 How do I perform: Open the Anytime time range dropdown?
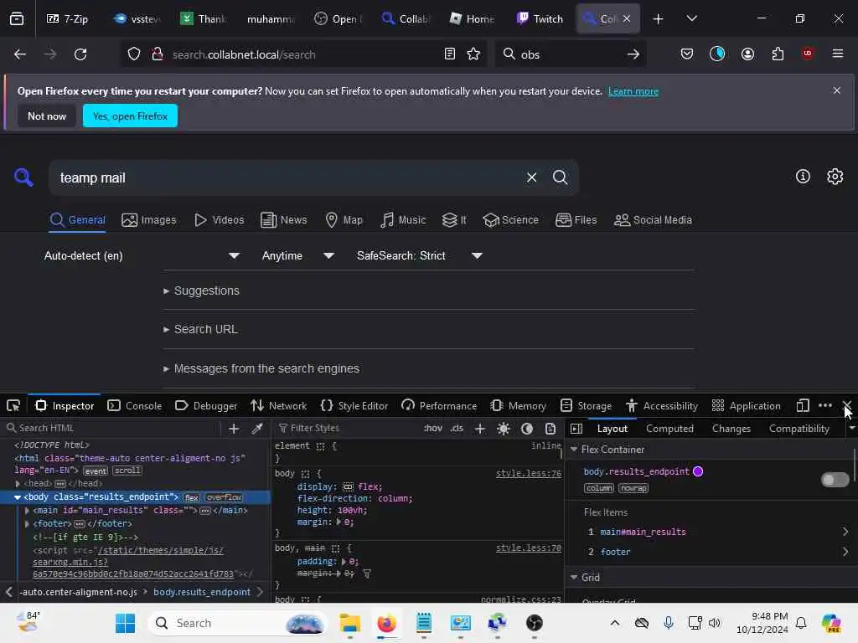pos(298,255)
